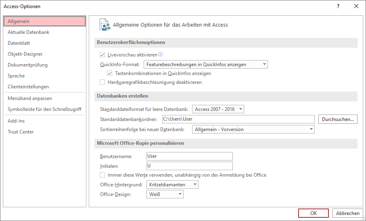Click the info icon beside Livevorschau aktivieren
This screenshot has width=366, height=221.
coord(160,54)
